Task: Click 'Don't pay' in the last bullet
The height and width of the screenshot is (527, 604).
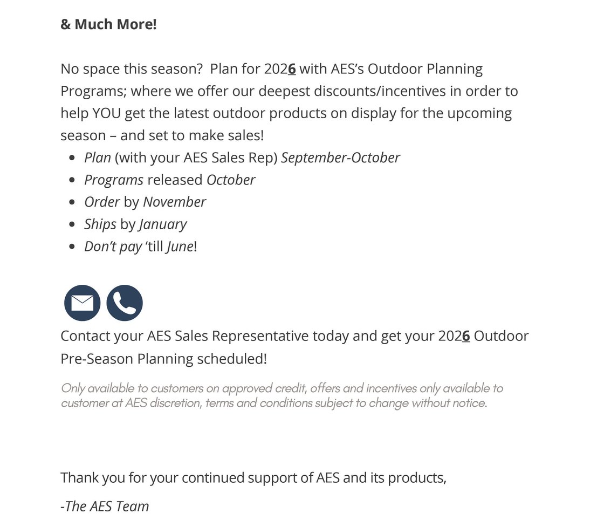Action: coord(113,247)
